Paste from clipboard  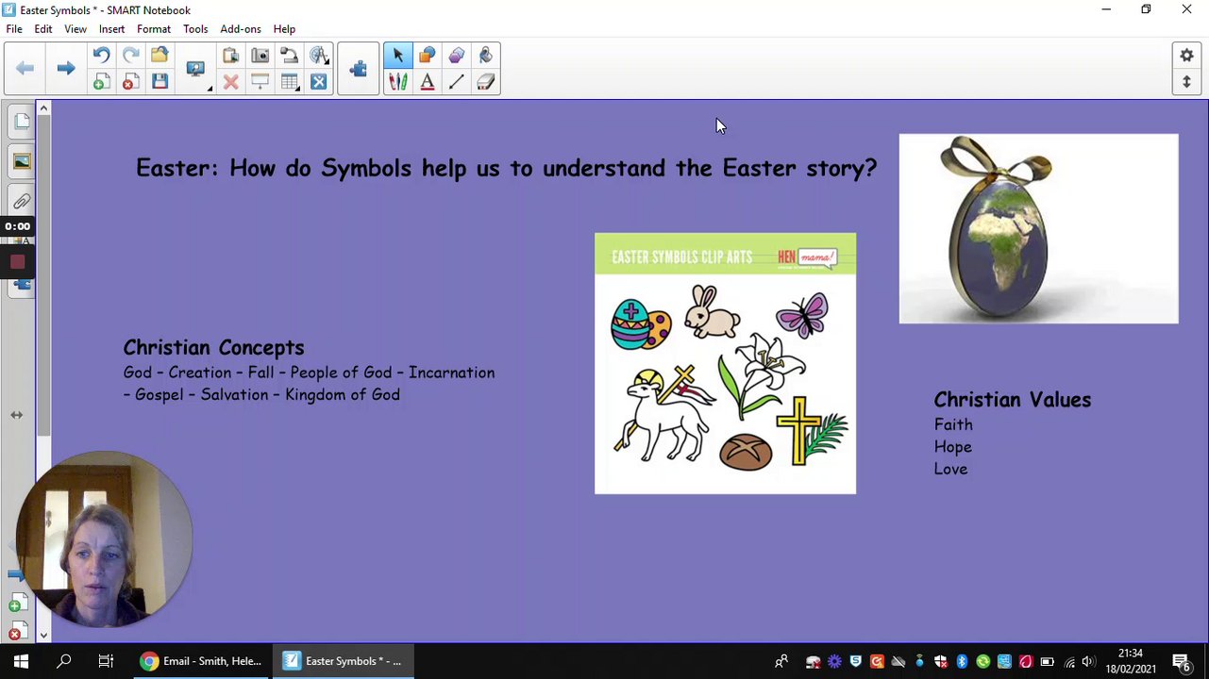pyautogui.click(x=230, y=56)
